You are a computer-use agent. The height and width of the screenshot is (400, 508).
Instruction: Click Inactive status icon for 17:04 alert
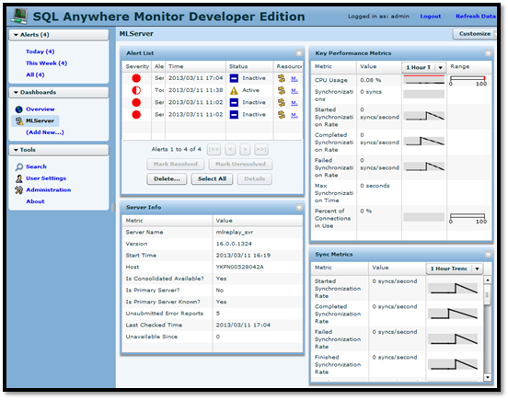coord(234,78)
